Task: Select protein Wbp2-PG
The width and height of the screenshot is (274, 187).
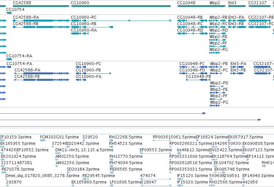Action: pyautogui.click(x=219, y=102)
